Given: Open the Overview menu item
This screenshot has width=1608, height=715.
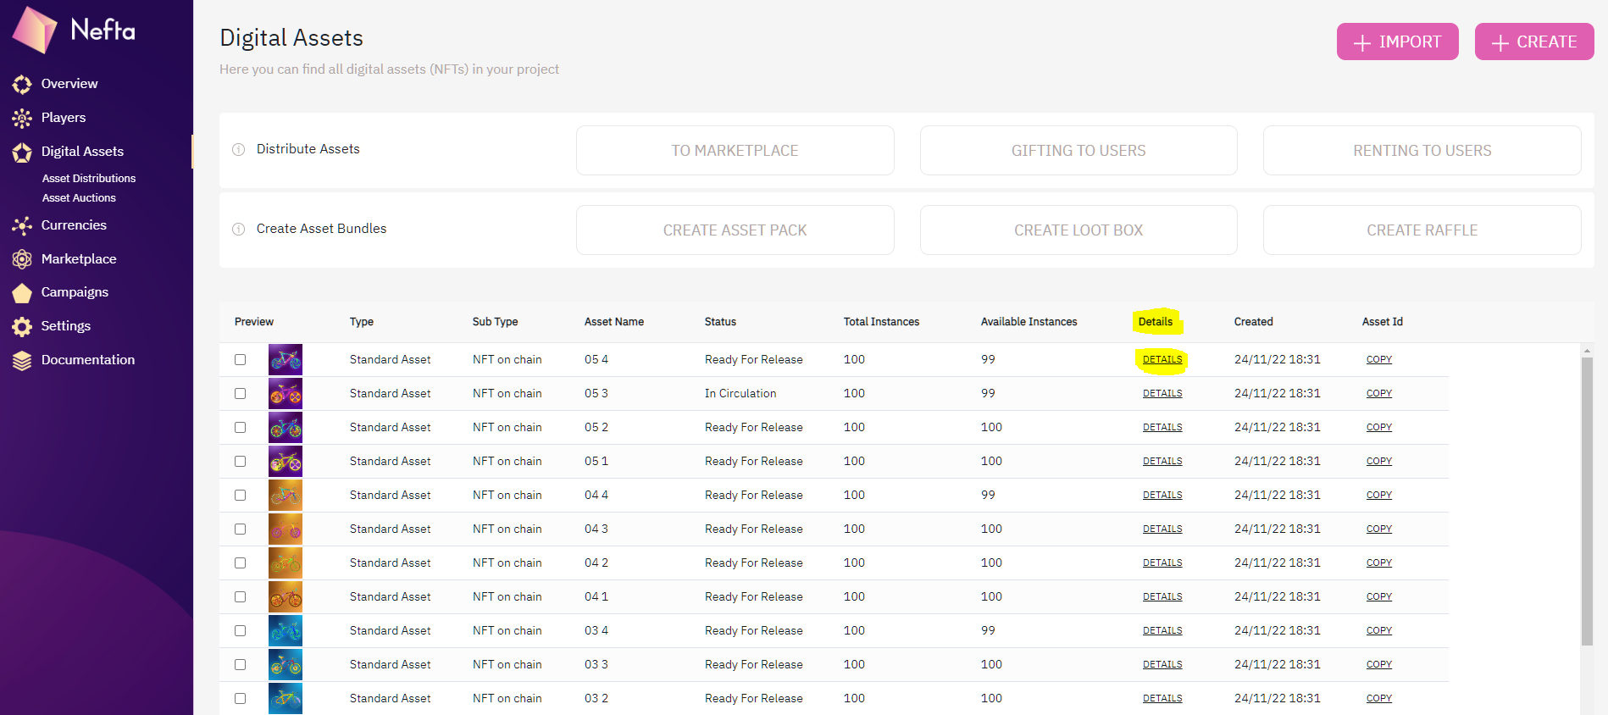Looking at the screenshot, I should [x=69, y=84].
